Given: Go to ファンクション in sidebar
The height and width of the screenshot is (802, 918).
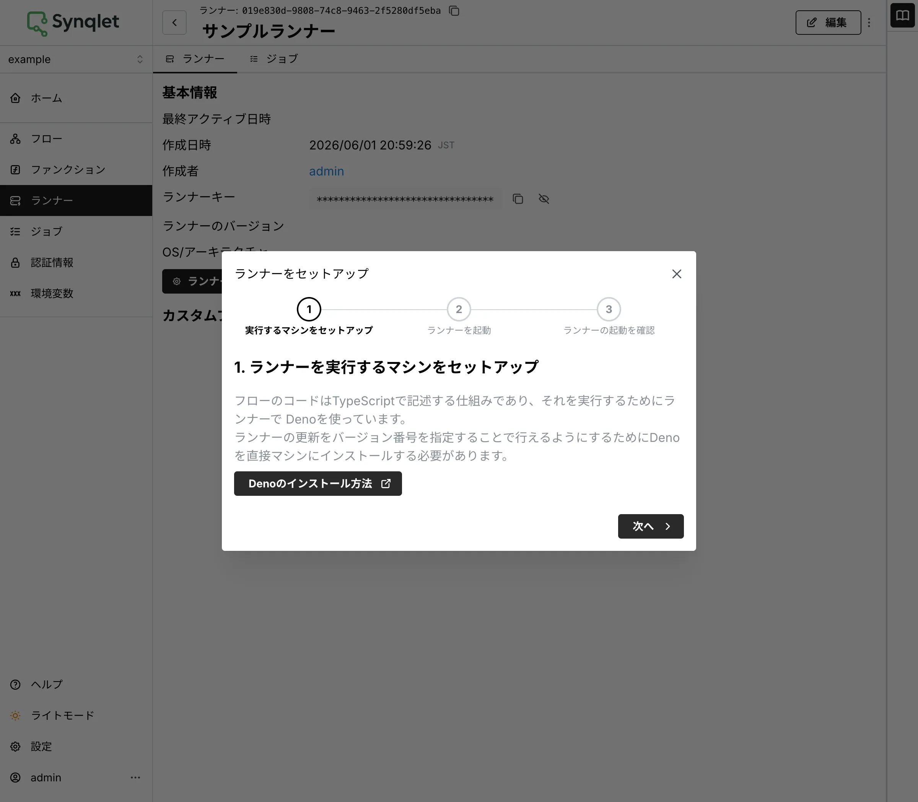Looking at the screenshot, I should (76, 170).
